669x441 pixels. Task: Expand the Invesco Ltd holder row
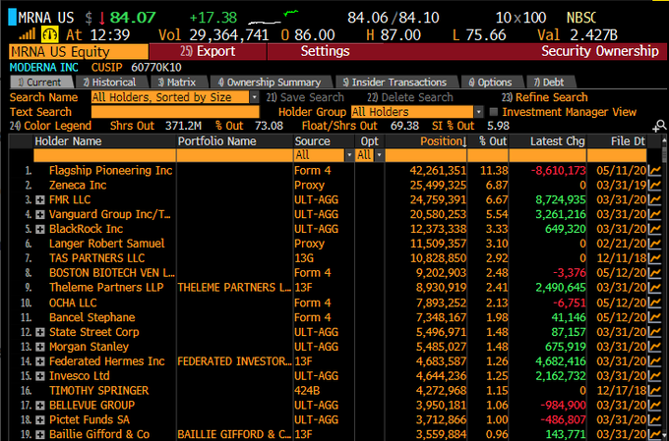coord(40,376)
